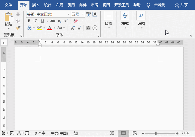
Task: Click the phonetic guide wén icon
Action: pyautogui.click(x=88, y=14)
